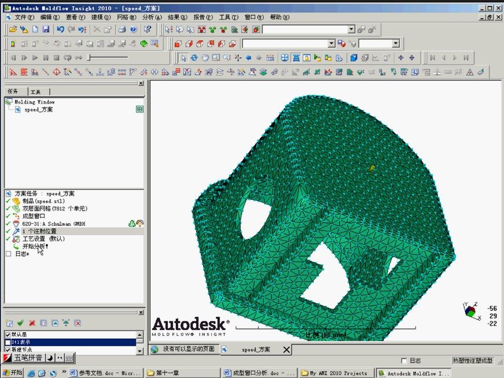The image size is (504, 378).
Task: Enable the 日志 checkbox in status area
Action: pyautogui.click(x=404, y=361)
